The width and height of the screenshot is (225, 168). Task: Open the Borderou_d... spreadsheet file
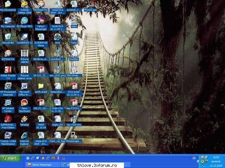pos(41,55)
